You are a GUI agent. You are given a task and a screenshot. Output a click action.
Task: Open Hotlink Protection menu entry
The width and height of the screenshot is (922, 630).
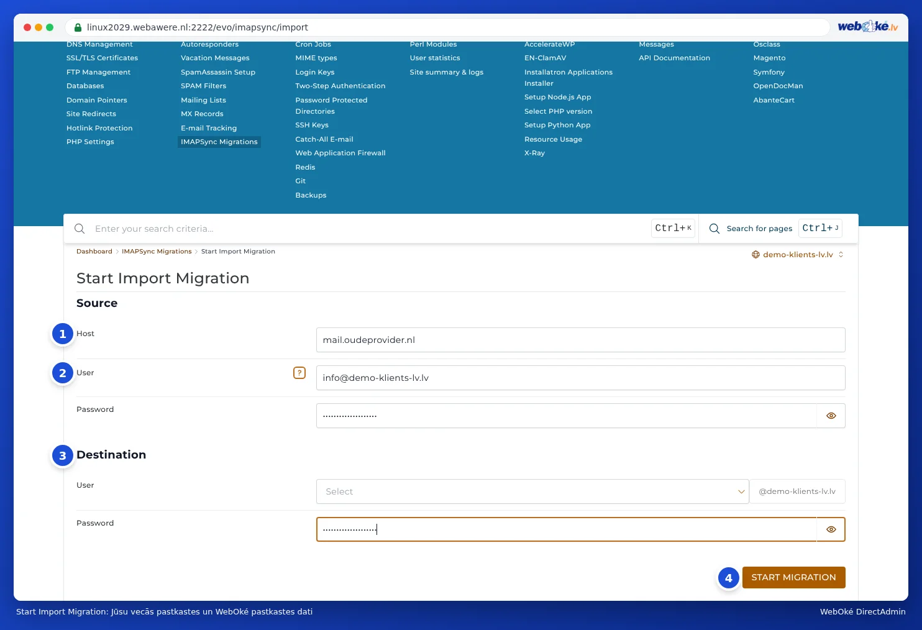click(99, 128)
